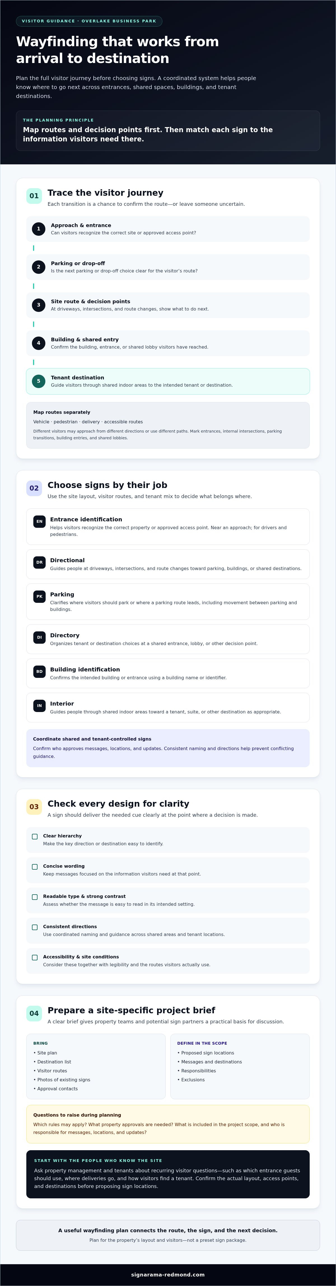Image resolution: width=336 pixels, height=1286 pixels.
Task: Click the DR Directional badge icon
Action: click(39, 562)
